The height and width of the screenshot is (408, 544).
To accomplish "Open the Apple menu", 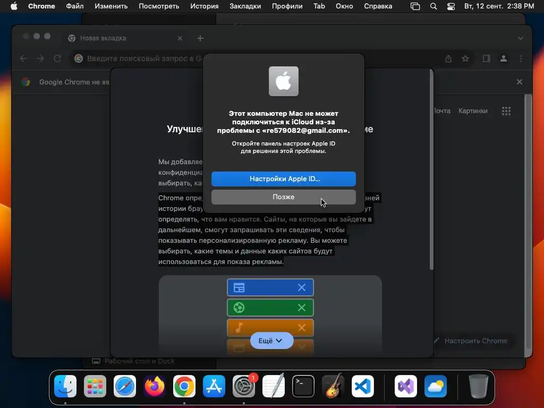I will [14, 6].
